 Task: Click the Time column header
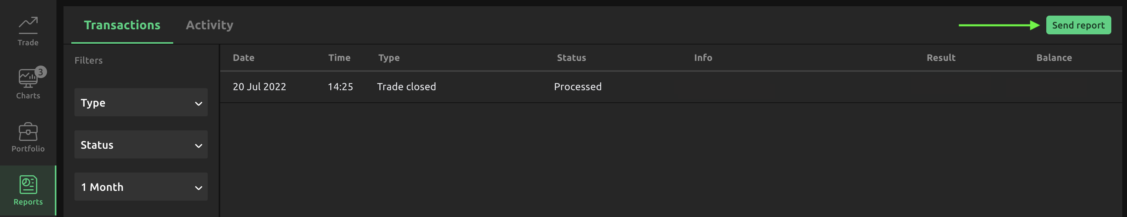(339, 58)
